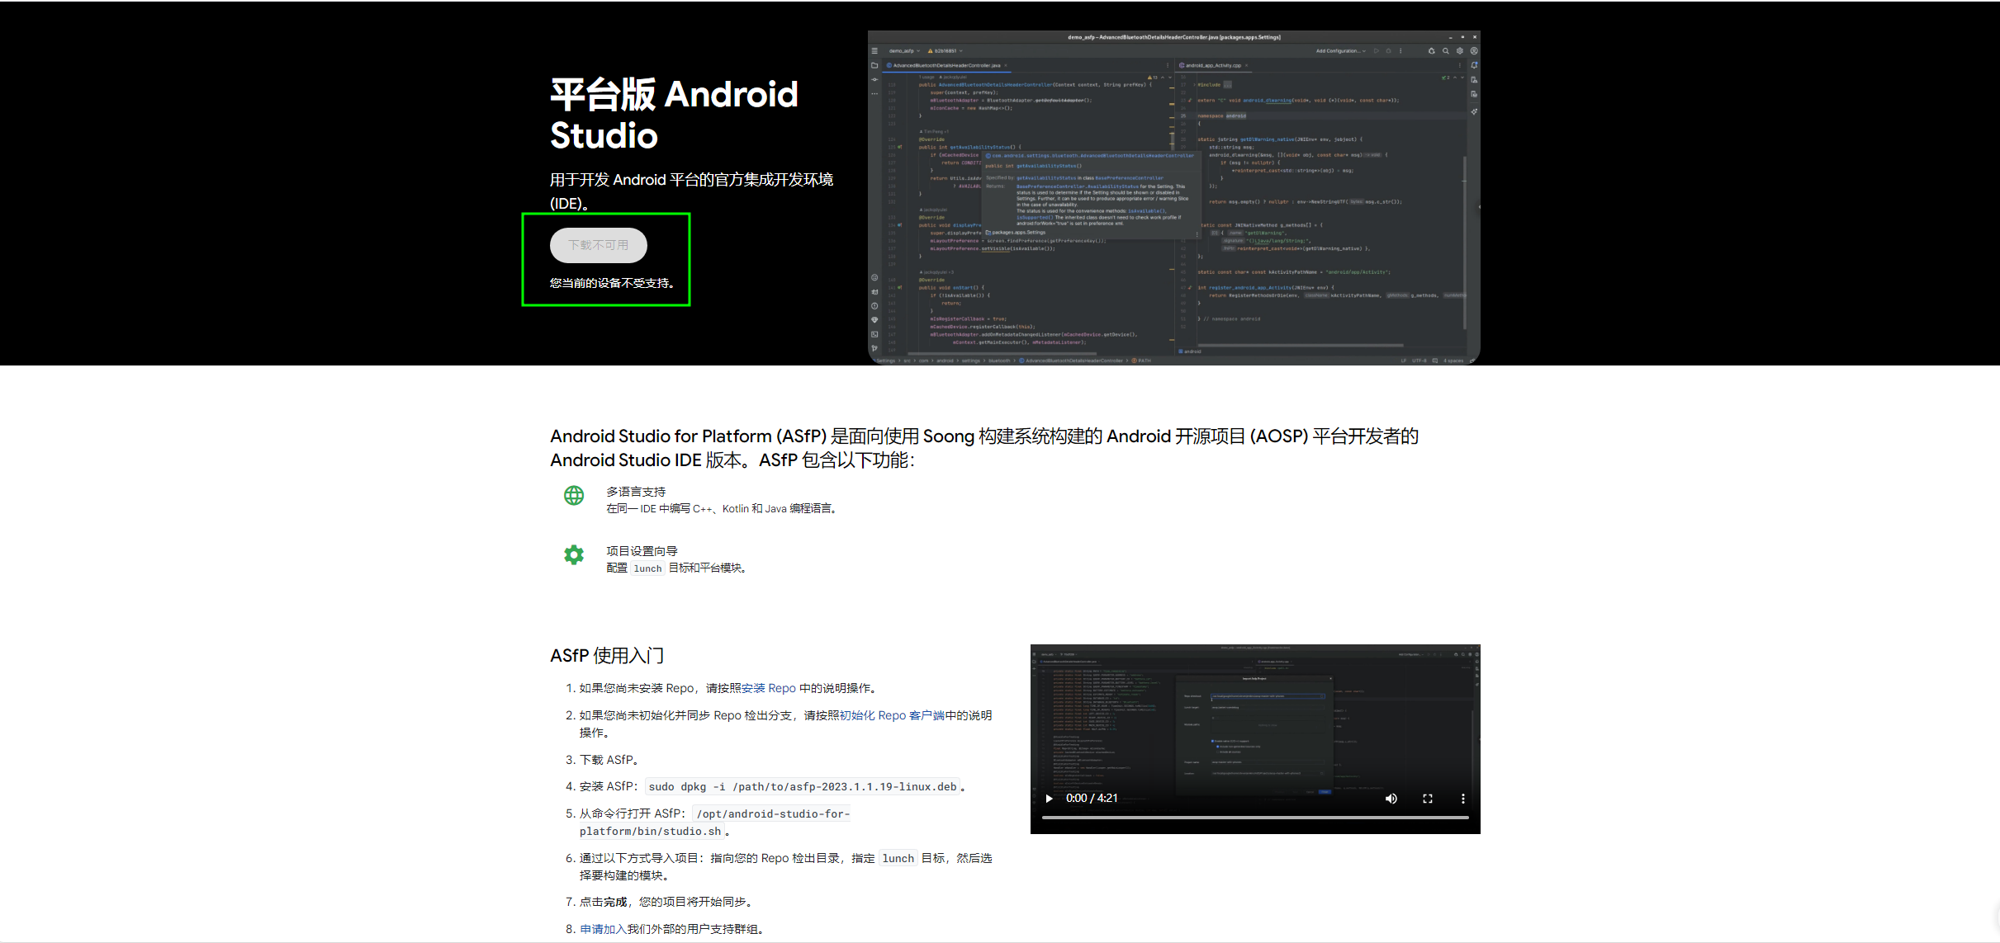
Task: Click the profile account icon in the IDE toolbar
Action: click(1475, 50)
